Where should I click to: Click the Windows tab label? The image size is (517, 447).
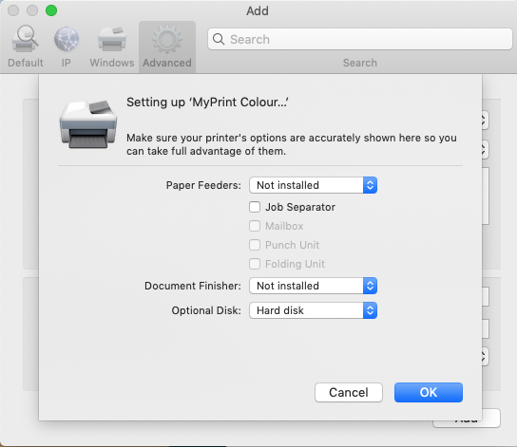click(x=112, y=63)
